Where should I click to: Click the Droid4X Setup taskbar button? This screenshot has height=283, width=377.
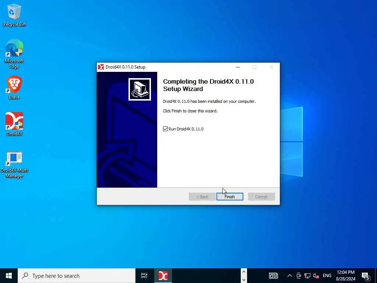tap(163, 276)
